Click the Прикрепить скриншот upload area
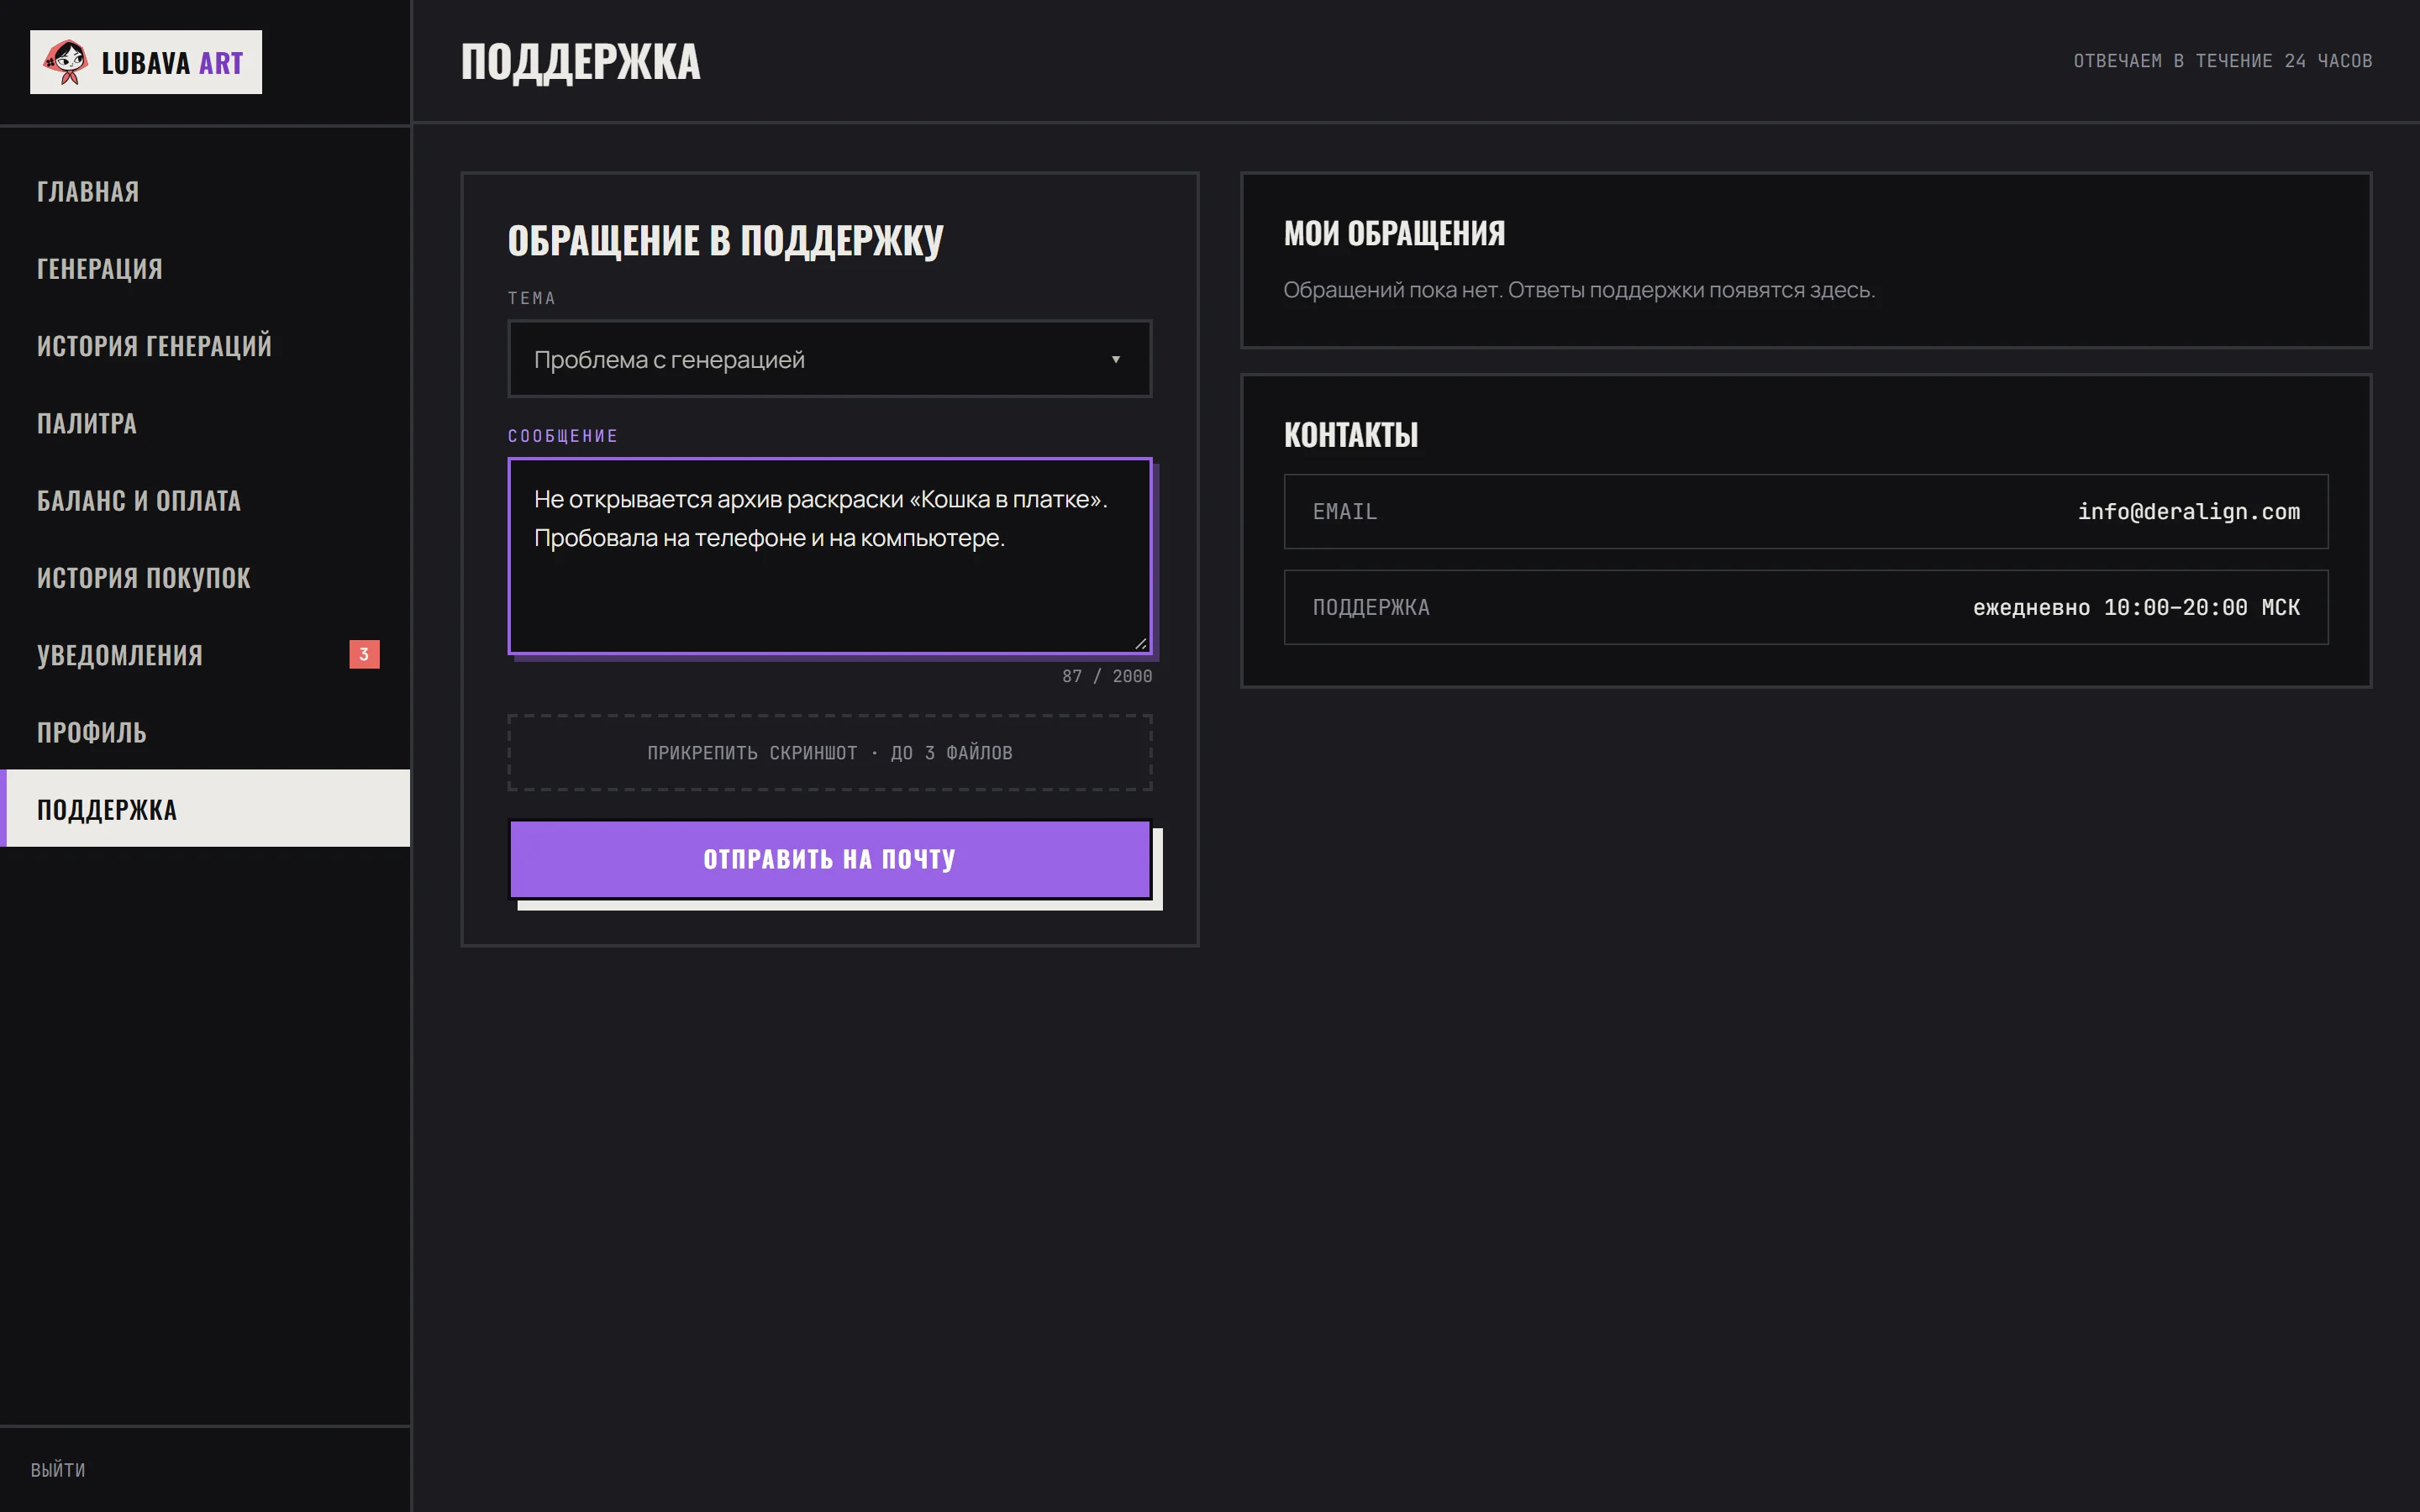 tap(830, 752)
